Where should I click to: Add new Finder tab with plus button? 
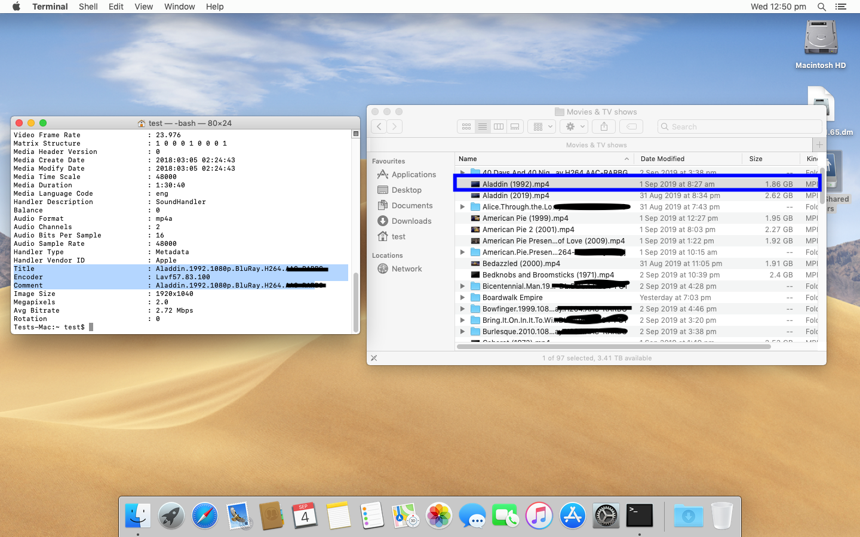click(819, 145)
